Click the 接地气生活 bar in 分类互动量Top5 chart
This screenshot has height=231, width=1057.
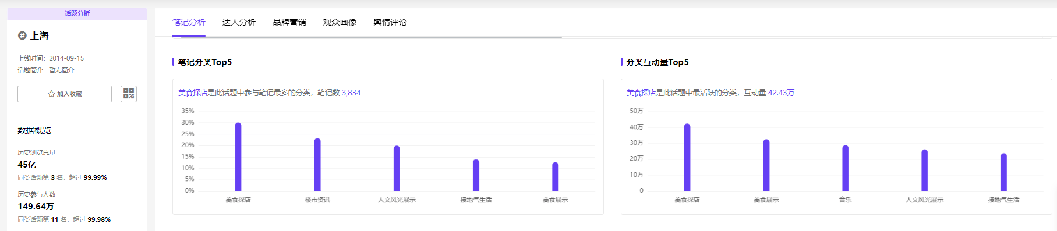[1004, 172]
